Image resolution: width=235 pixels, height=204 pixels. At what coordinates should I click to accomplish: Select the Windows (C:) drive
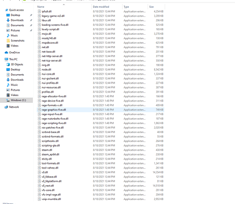18,100
